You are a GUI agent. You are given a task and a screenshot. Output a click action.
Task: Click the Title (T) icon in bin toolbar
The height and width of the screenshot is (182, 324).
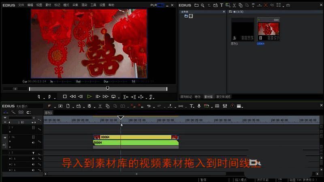point(222,5)
